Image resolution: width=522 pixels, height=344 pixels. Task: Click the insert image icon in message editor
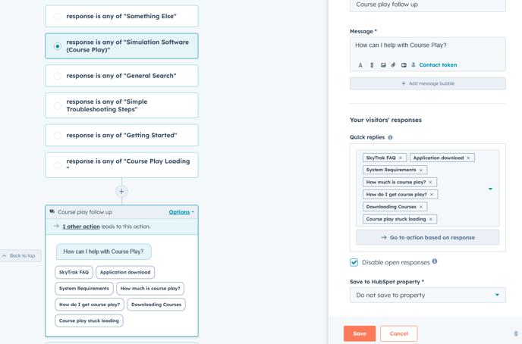tap(383, 65)
